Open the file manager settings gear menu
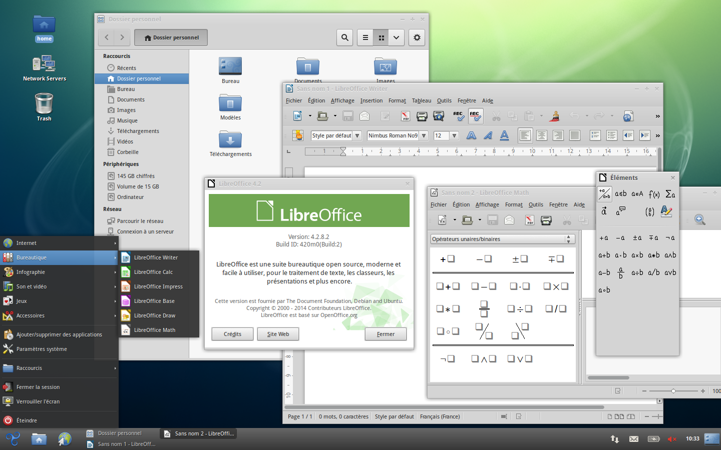The height and width of the screenshot is (450, 721). 417,37
